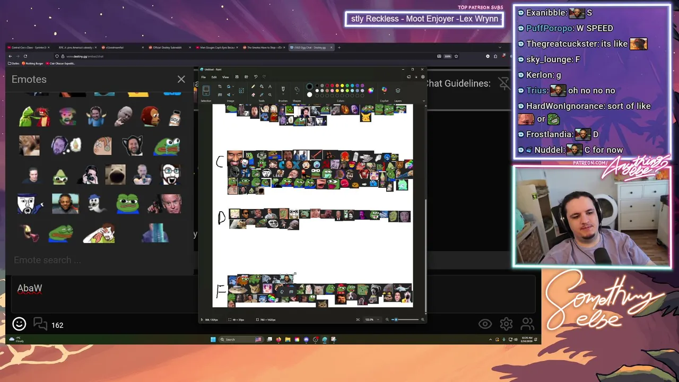Open new browser tab plus button

[x=339, y=47]
